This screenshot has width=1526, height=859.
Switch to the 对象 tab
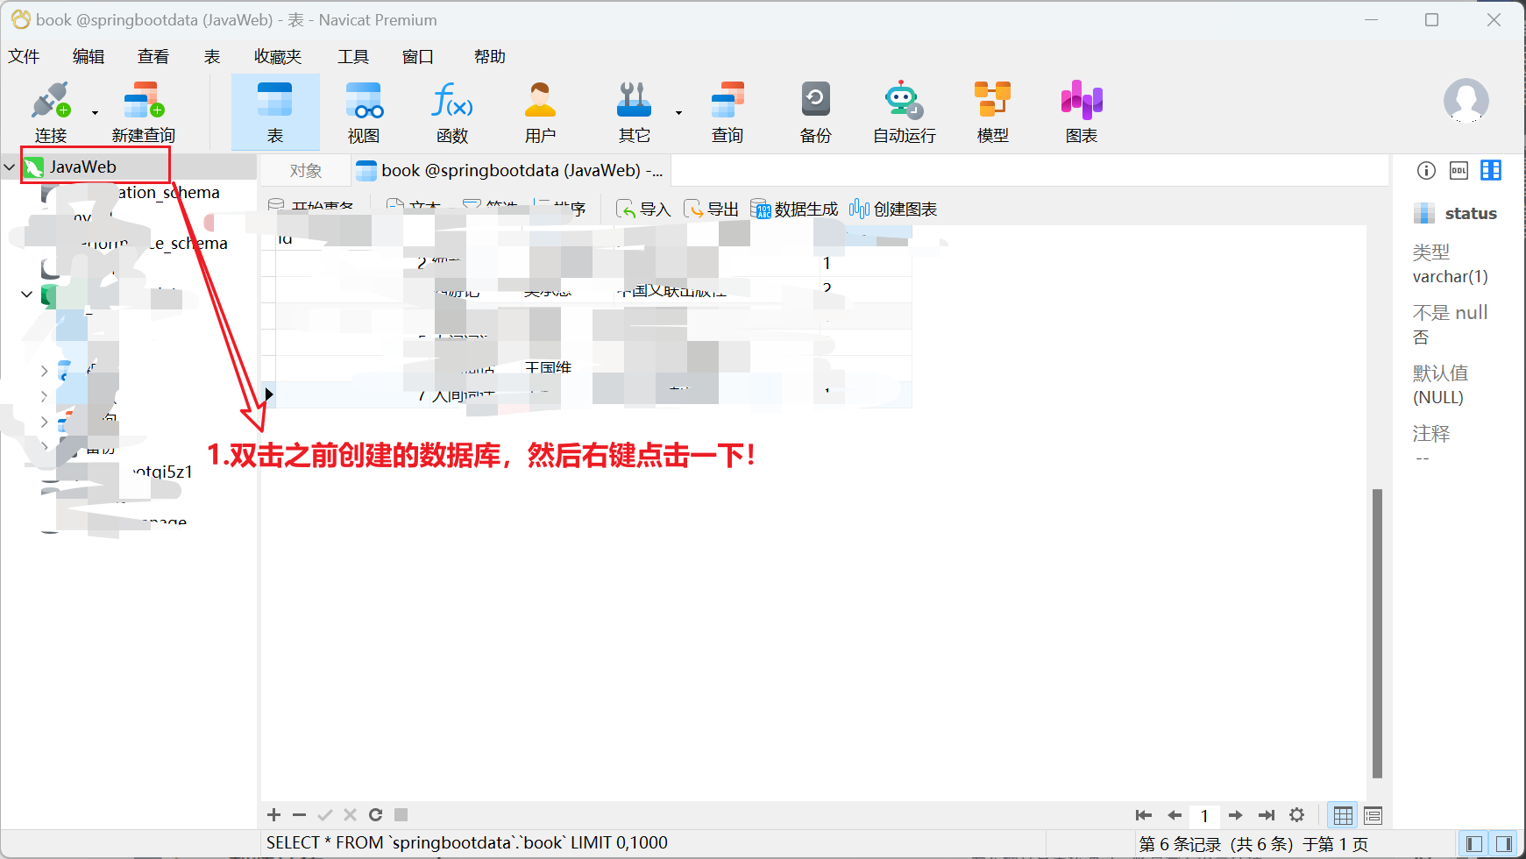tap(306, 171)
